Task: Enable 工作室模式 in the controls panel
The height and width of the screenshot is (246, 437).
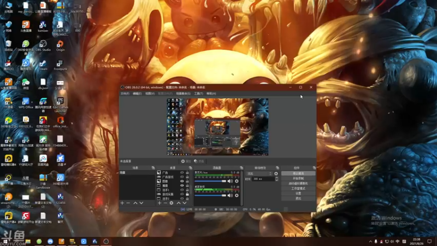Action: tap(298, 189)
